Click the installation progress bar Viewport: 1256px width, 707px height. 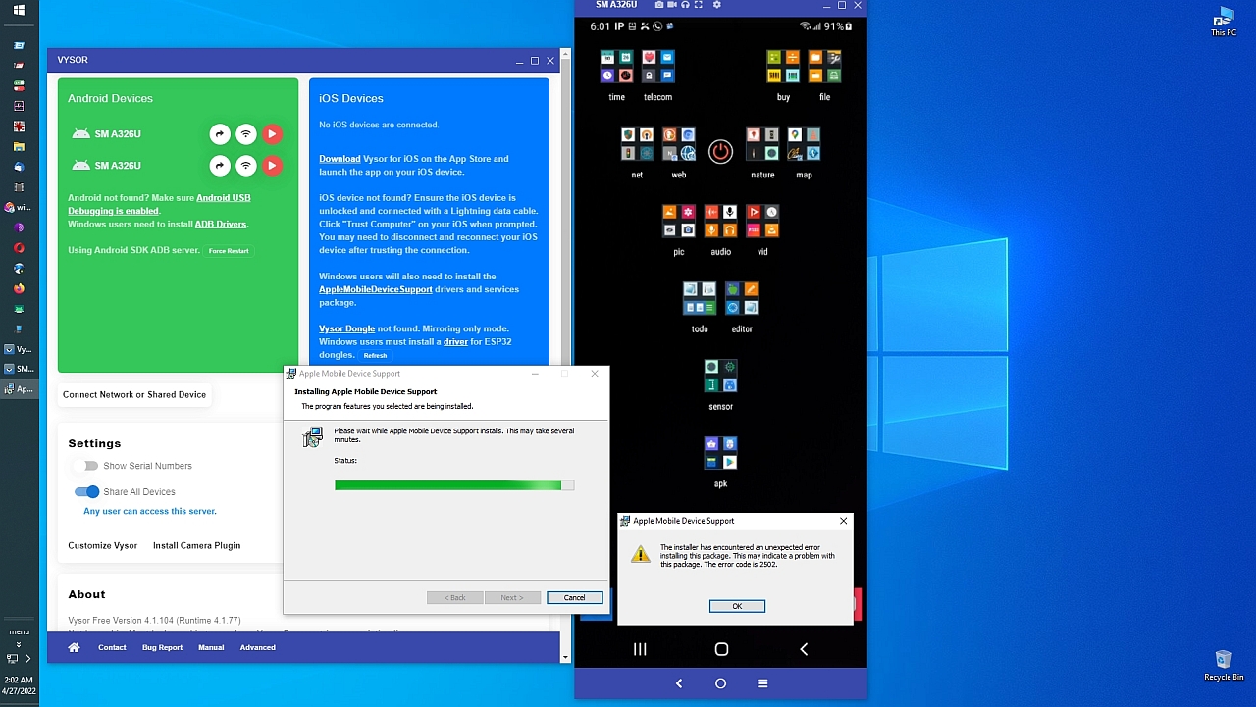click(454, 485)
